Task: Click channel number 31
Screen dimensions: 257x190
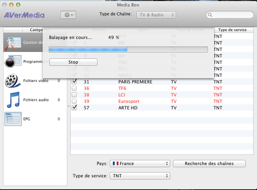Action: (x=86, y=82)
